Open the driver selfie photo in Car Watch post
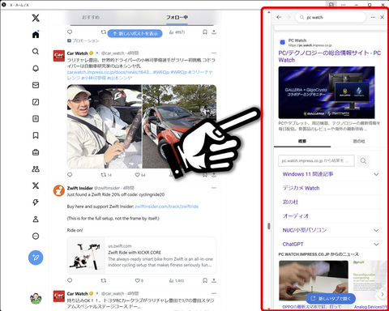389x311 pixels. pyautogui.click(x=105, y=126)
